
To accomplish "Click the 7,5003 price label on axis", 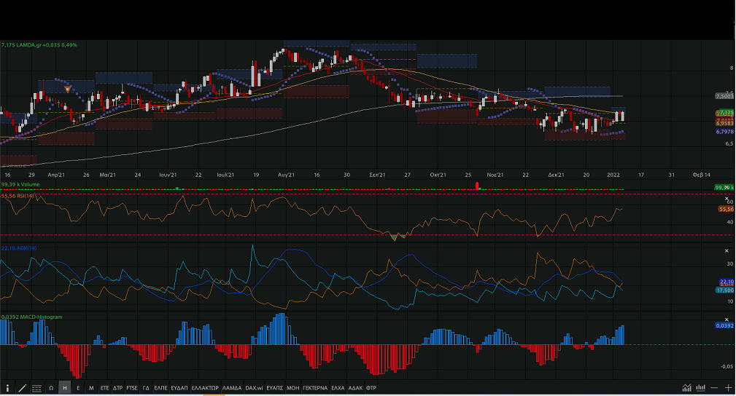I will click(x=724, y=96).
